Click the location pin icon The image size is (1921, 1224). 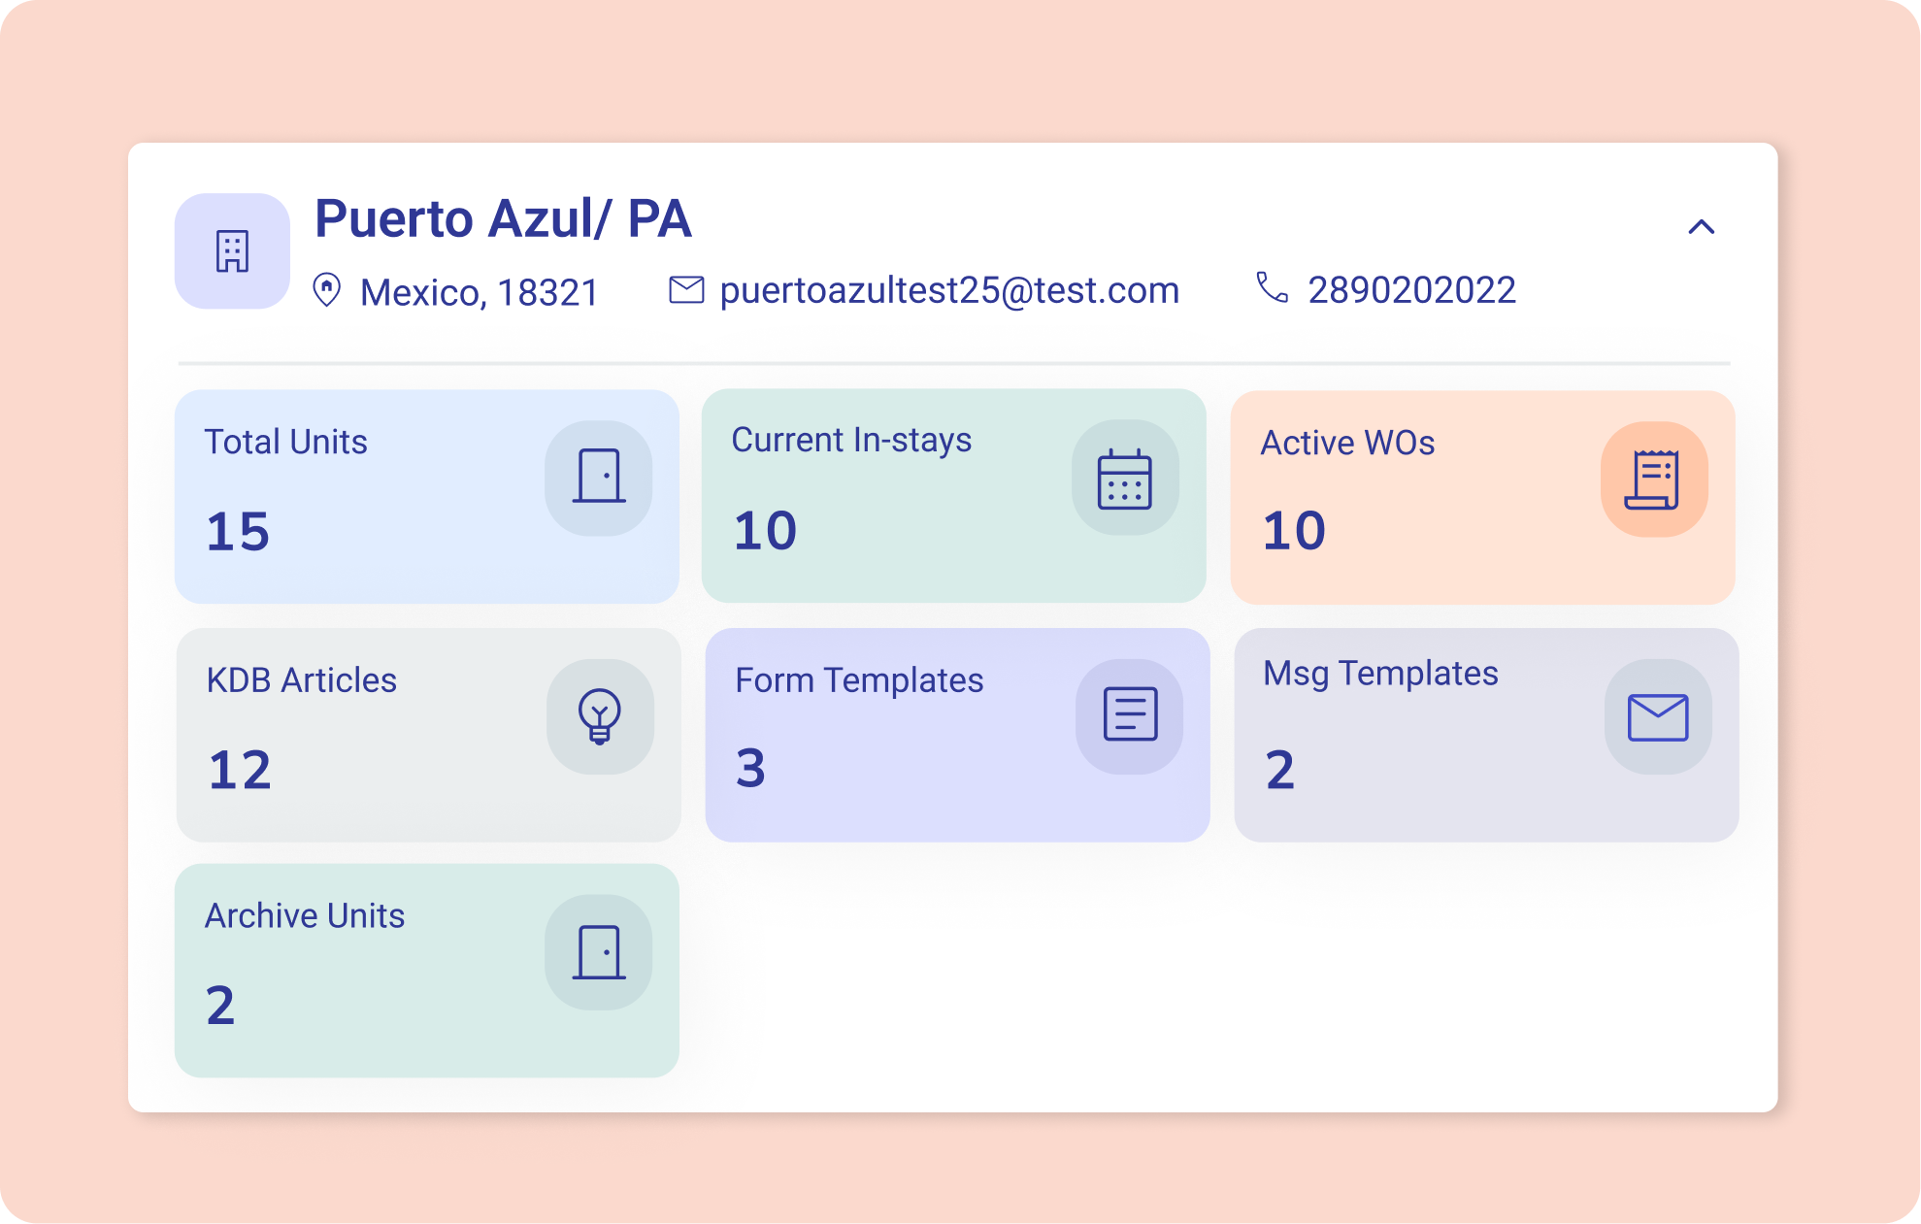click(x=327, y=290)
